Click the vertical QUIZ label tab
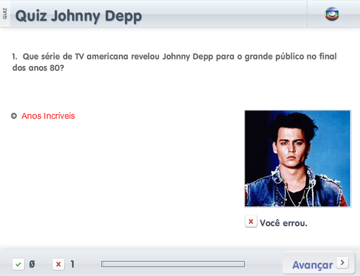The height and width of the screenshot is (276, 360). click(x=5, y=14)
